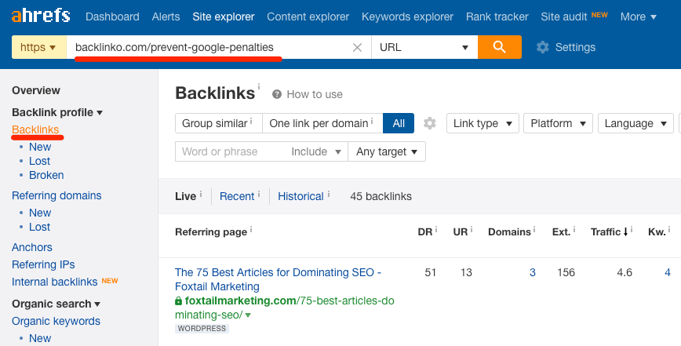Screen dimensions: 681x346
Task: Open the Any target dropdown
Action: click(x=386, y=151)
